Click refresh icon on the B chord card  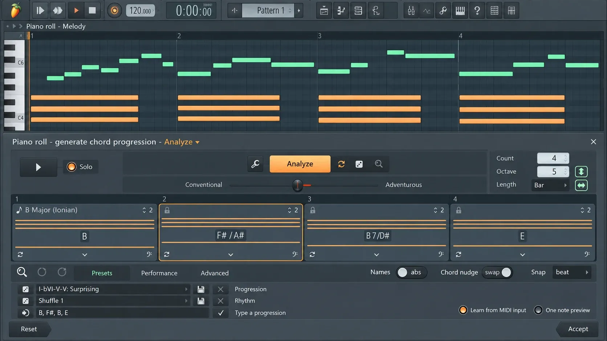(x=20, y=254)
